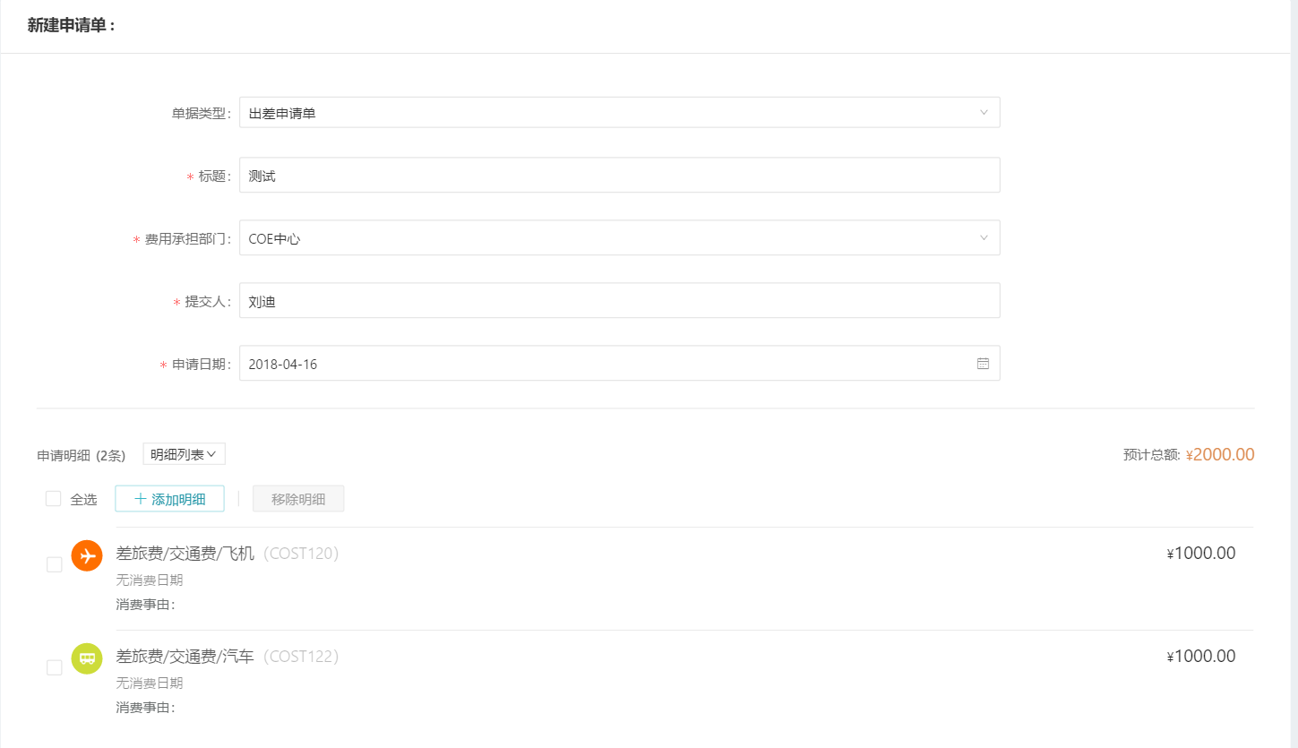
Task: Open the calendar icon in 申请日期 field
Action: tap(983, 364)
